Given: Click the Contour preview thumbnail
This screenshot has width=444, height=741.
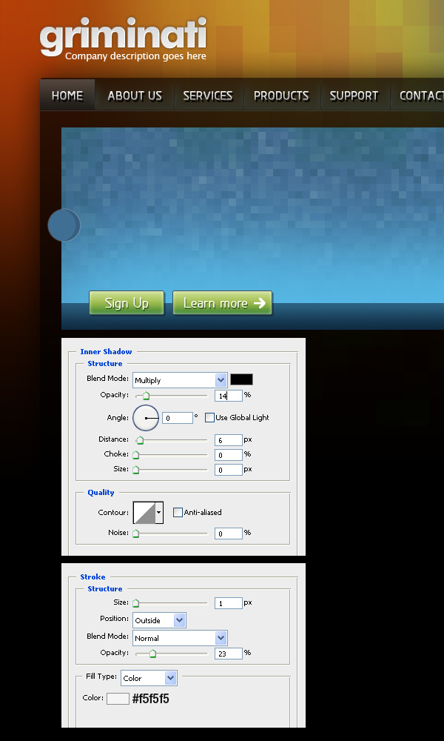Looking at the screenshot, I should (x=144, y=513).
